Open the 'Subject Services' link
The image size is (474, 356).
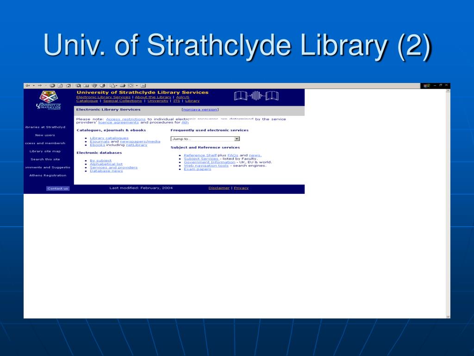click(x=201, y=159)
